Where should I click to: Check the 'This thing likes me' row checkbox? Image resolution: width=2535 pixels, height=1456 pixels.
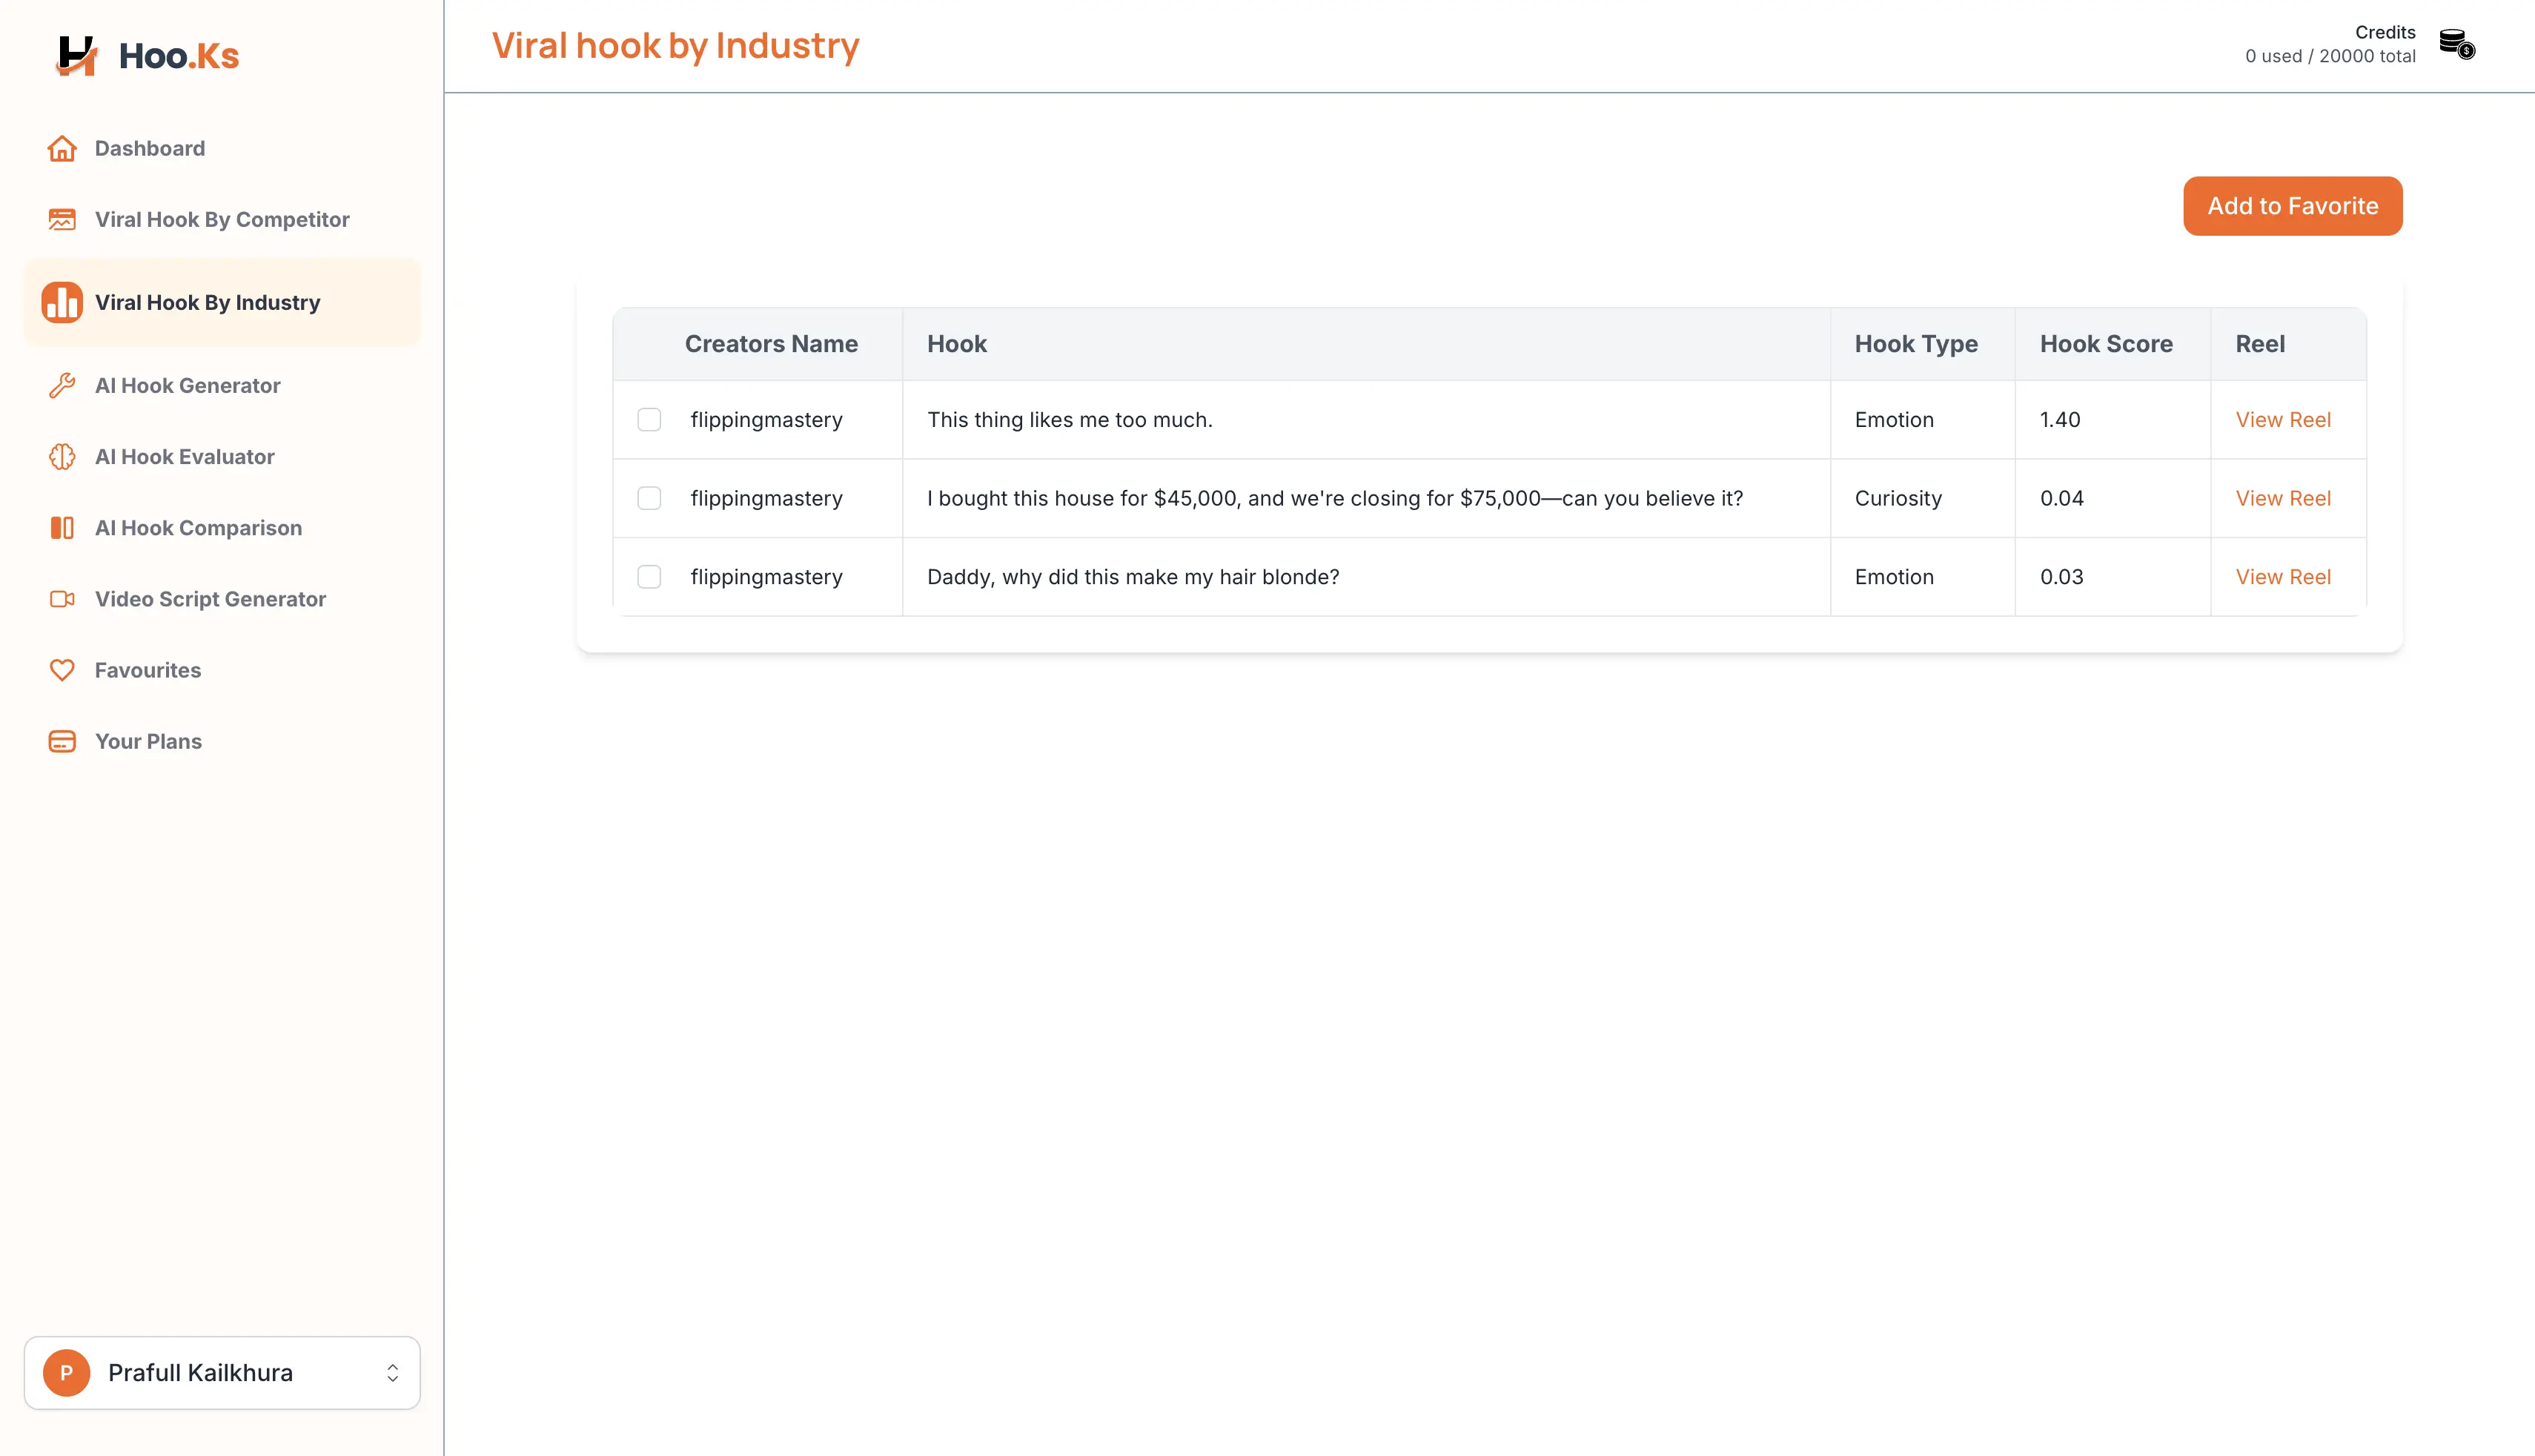[650, 420]
